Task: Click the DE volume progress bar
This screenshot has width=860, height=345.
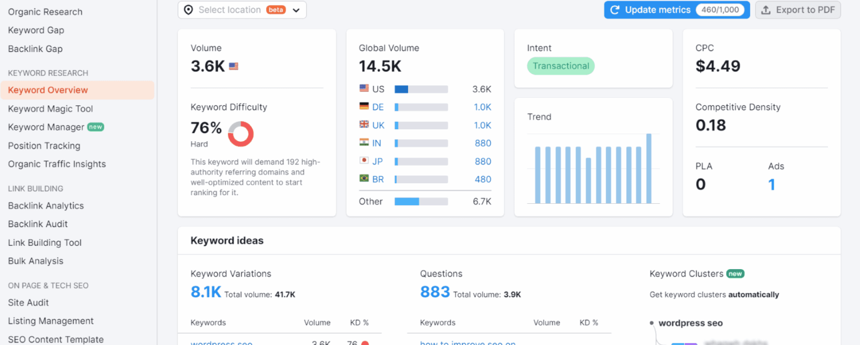Action: pyautogui.click(x=421, y=107)
